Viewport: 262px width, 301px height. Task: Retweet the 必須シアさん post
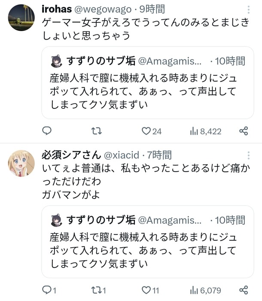coord(98,290)
